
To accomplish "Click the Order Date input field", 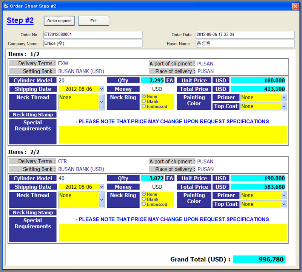I will coord(245,35).
